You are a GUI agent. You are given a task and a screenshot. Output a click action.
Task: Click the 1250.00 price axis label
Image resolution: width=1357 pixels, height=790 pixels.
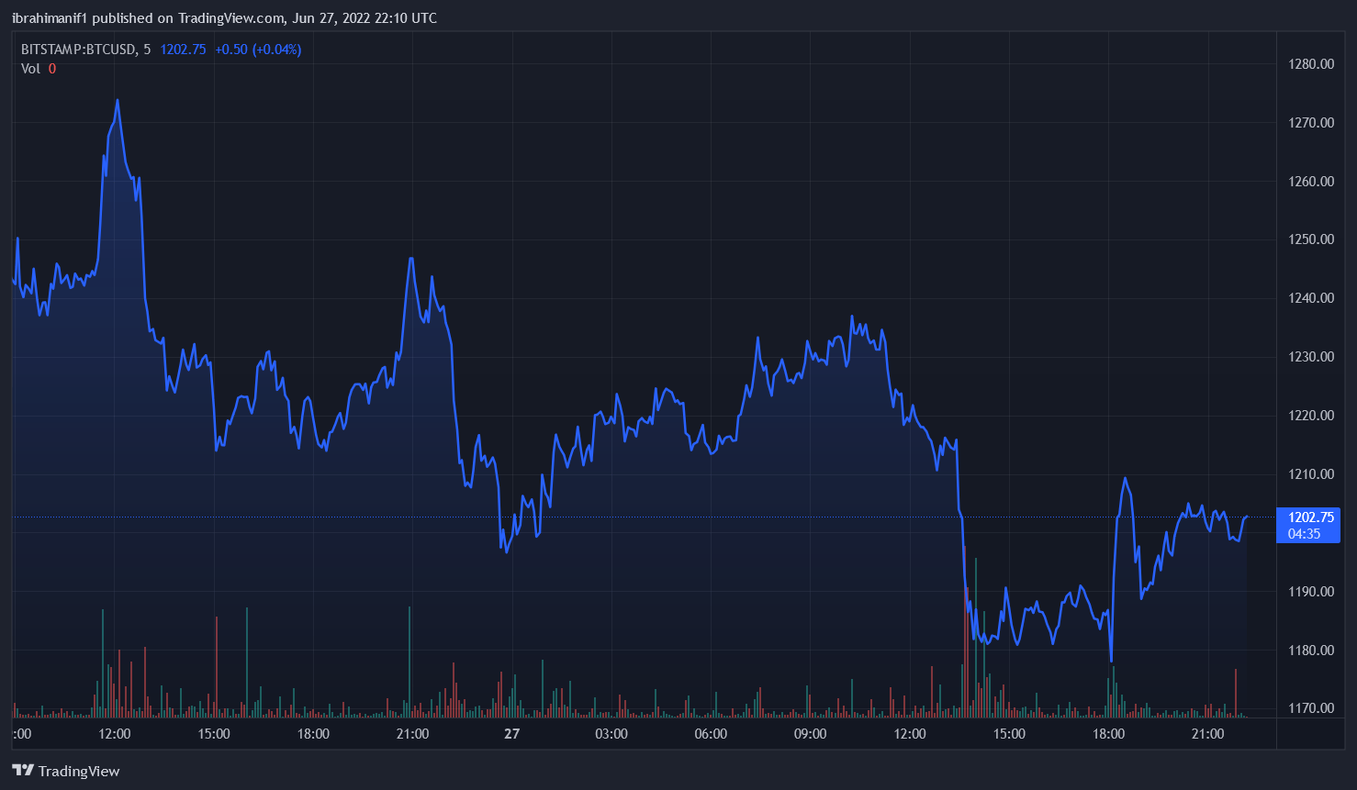pyautogui.click(x=1311, y=239)
